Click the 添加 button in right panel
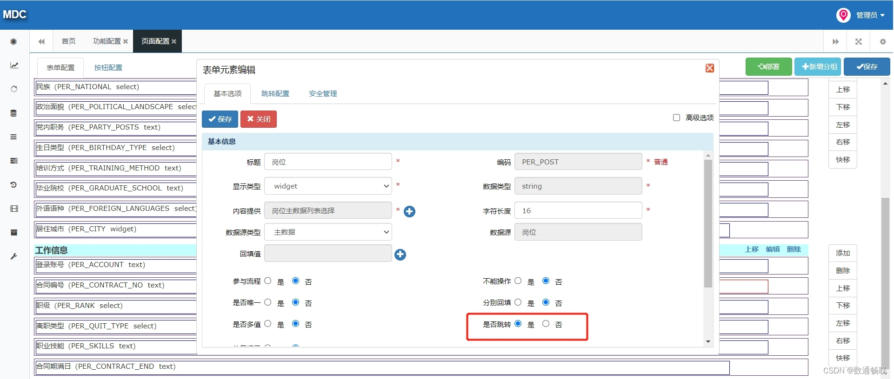The width and height of the screenshot is (894, 379). point(843,253)
